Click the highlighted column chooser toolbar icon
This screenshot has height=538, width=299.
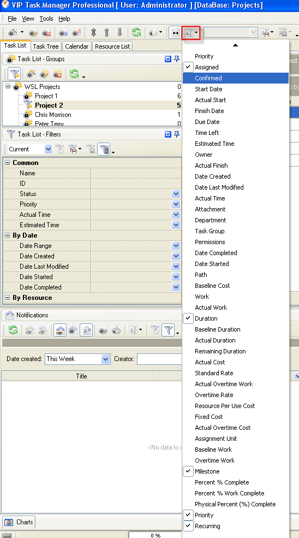(x=191, y=33)
